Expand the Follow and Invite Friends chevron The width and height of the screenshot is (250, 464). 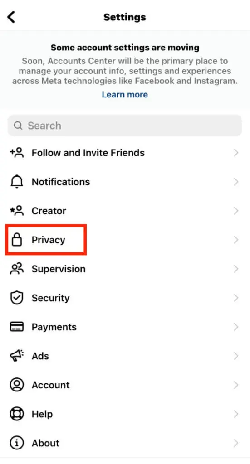pos(236,153)
